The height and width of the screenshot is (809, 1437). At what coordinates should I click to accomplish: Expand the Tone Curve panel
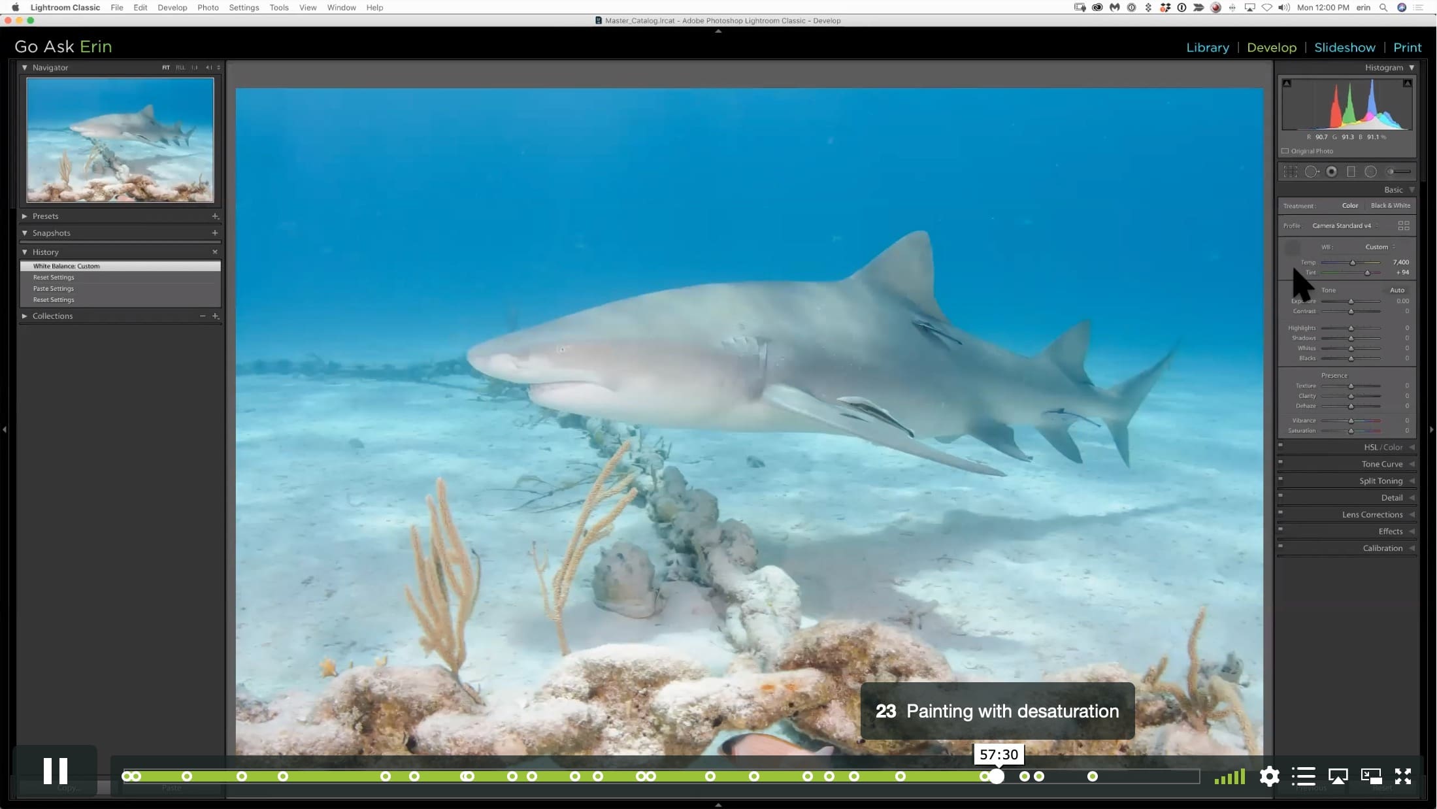(1412, 465)
